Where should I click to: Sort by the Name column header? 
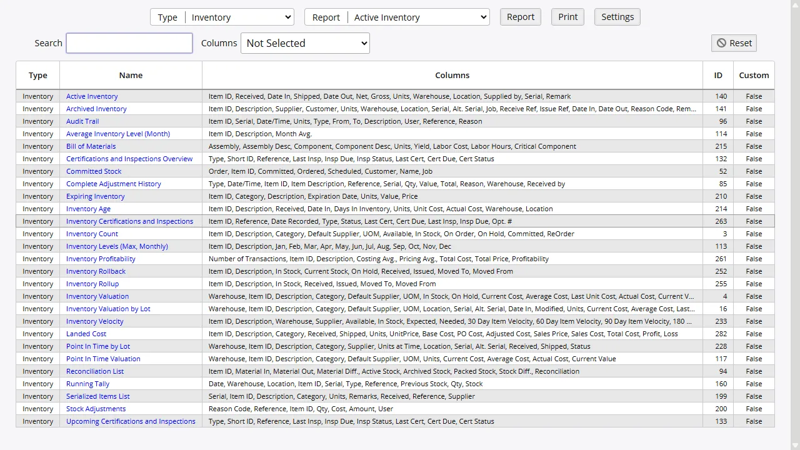[x=131, y=75]
